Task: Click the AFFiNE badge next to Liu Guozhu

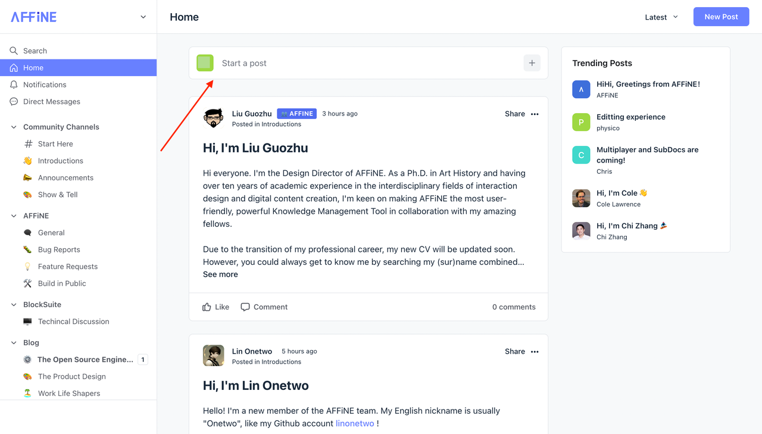Action: pos(297,114)
